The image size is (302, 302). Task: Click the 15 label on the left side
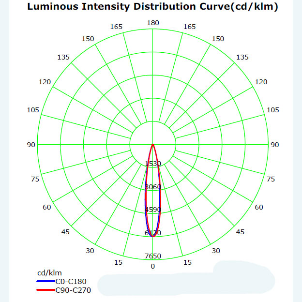pos(118,262)
